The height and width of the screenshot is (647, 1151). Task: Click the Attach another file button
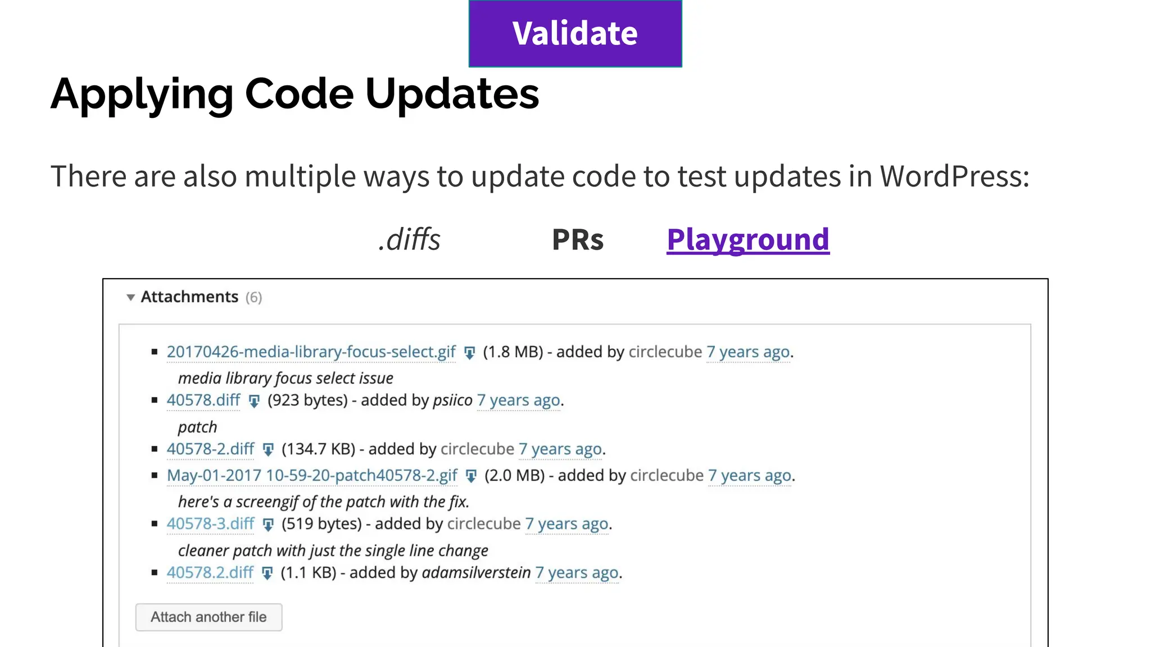209,617
